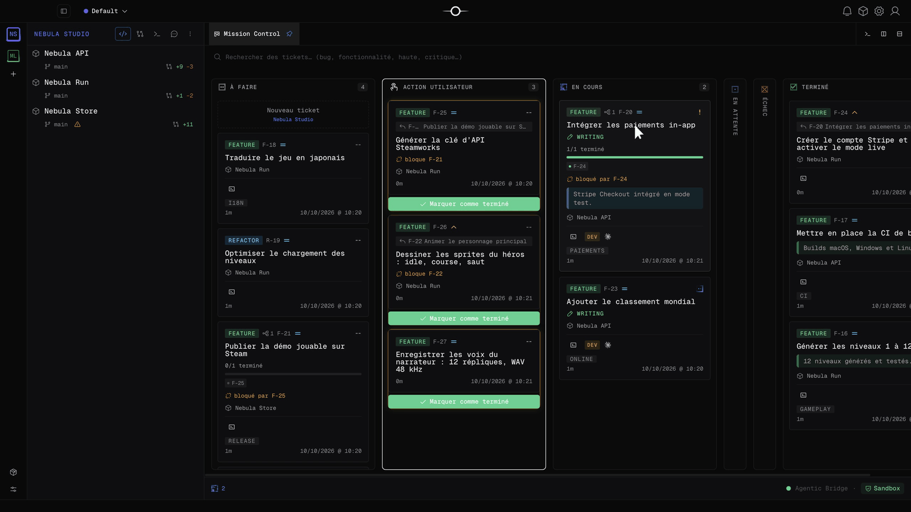Open bottom terminal panel icon at top right

(x=868, y=34)
